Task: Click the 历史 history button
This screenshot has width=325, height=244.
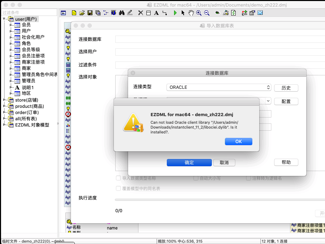Action: 286,88
